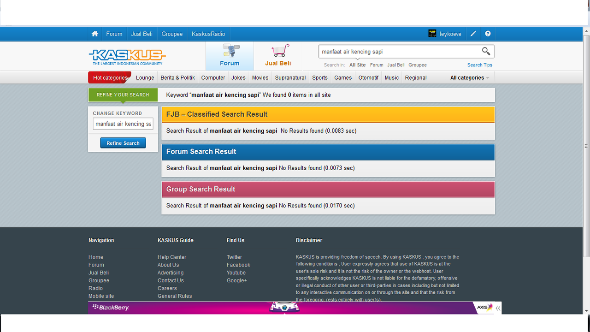Click the Refine Your Search header

[123, 95]
